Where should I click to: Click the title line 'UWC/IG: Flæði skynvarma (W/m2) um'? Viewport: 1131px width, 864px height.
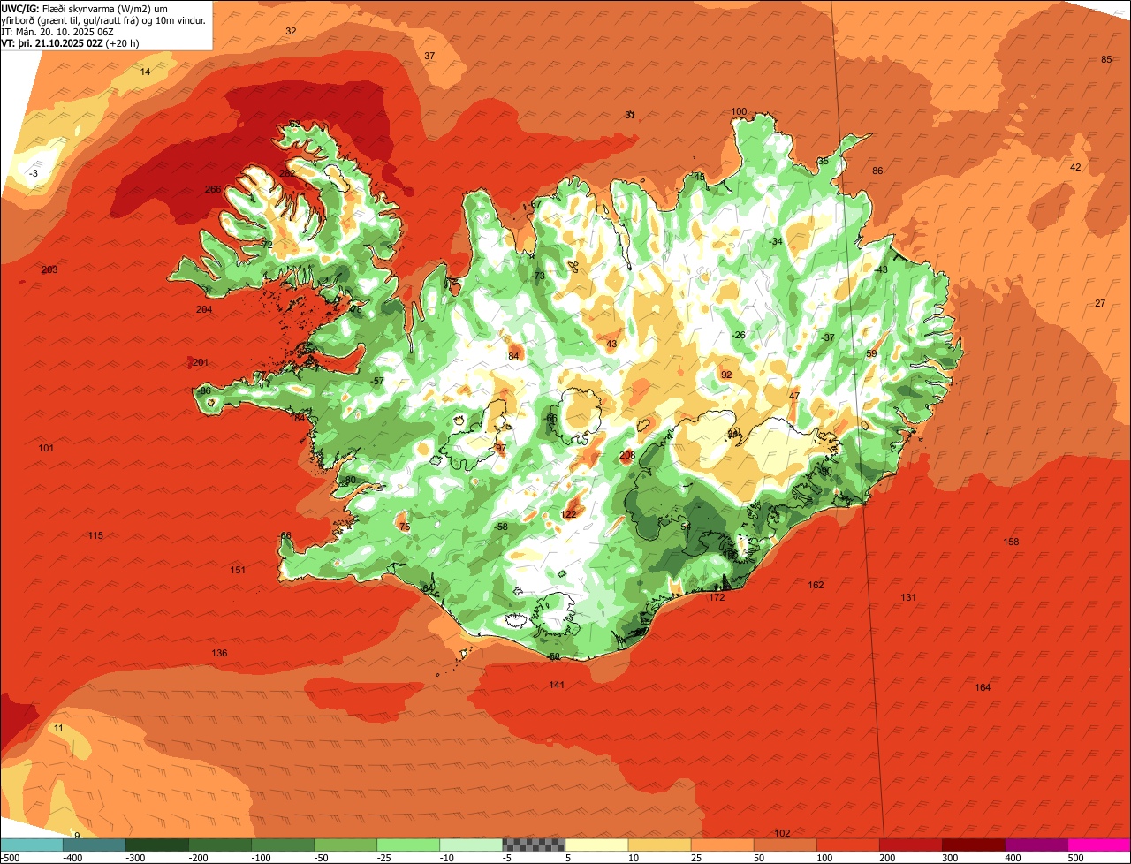point(84,8)
